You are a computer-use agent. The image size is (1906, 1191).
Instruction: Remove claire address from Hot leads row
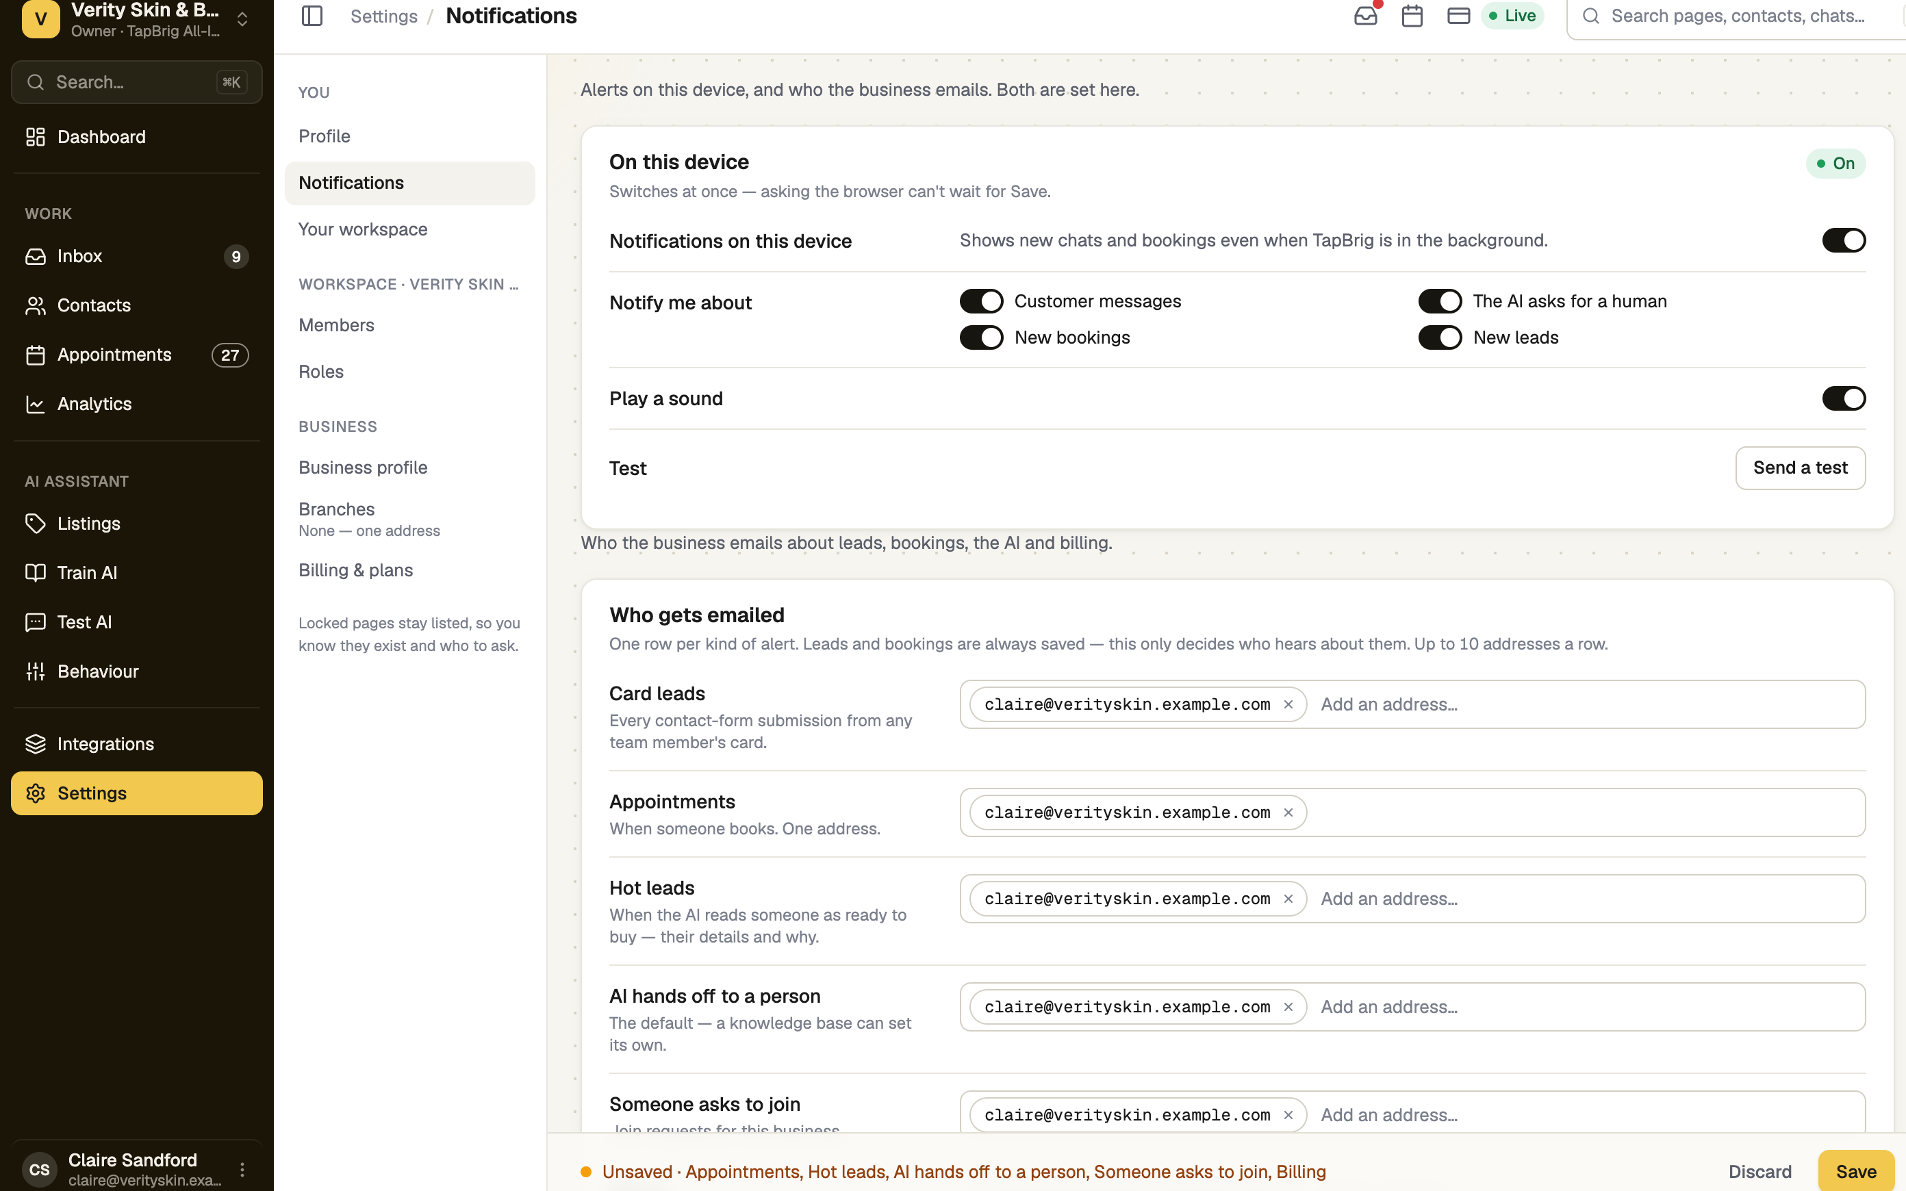tap(1288, 899)
